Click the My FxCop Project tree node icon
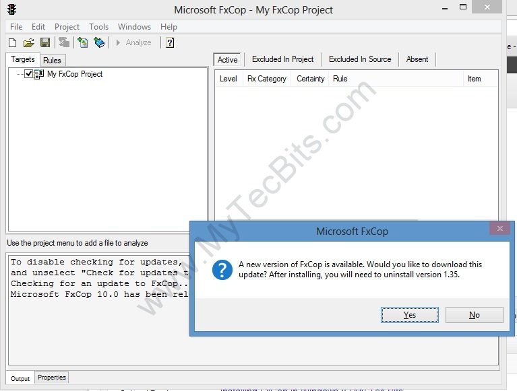The width and height of the screenshot is (517, 391). click(39, 74)
